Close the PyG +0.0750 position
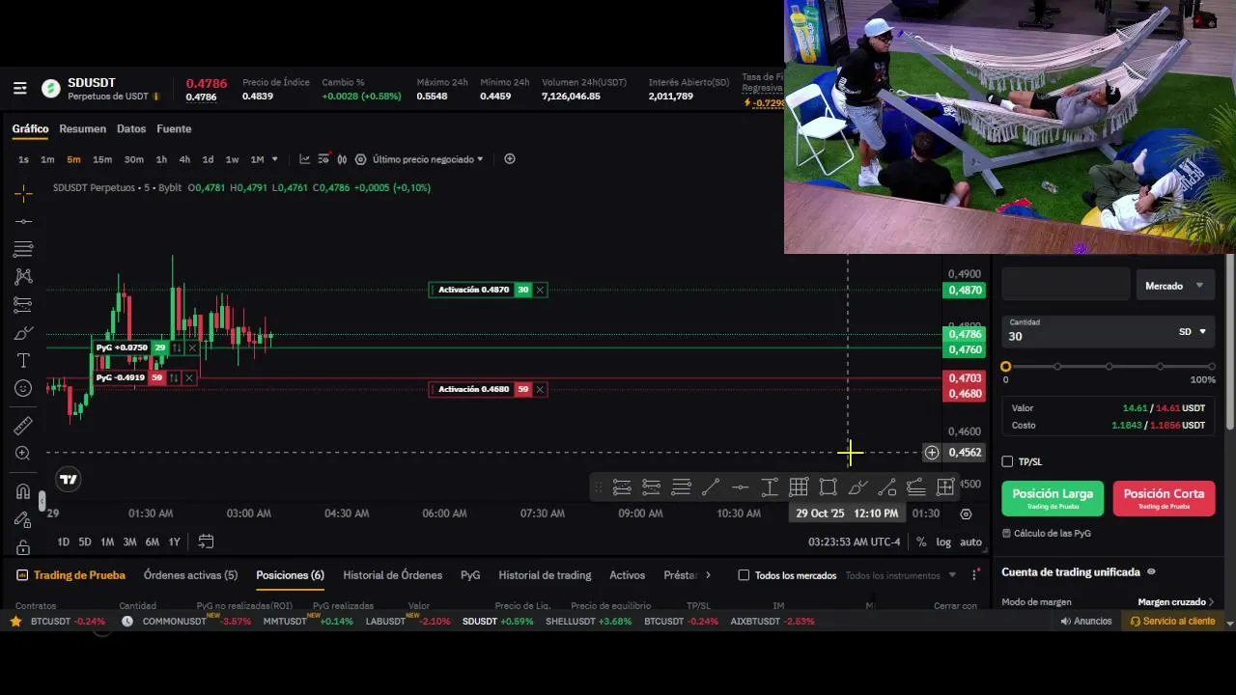Screen dimensions: 1236x695 [192, 347]
